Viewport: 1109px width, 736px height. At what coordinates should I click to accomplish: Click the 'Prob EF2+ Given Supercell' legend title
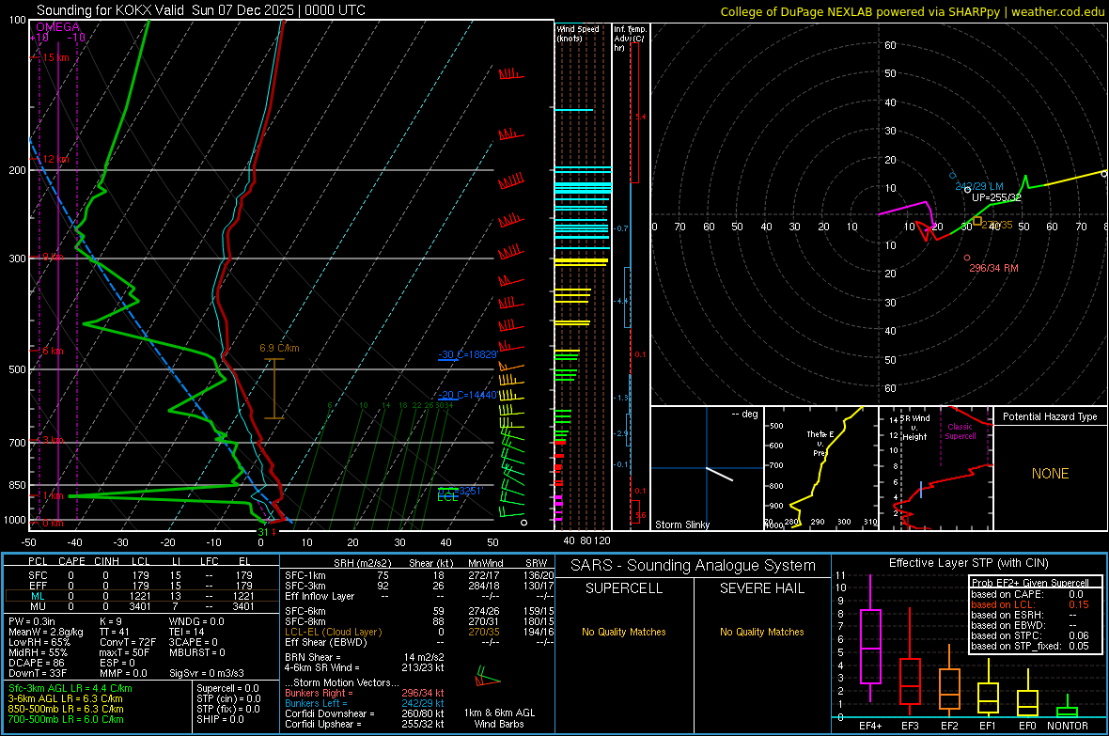tap(1030, 583)
